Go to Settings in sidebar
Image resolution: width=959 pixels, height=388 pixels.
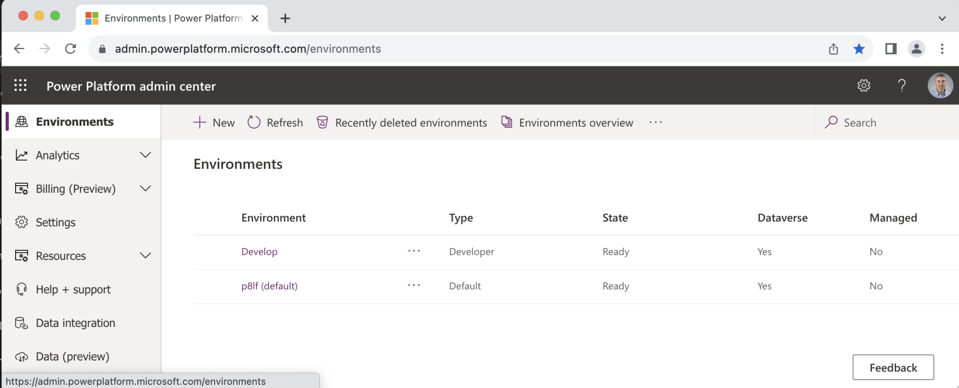click(55, 223)
